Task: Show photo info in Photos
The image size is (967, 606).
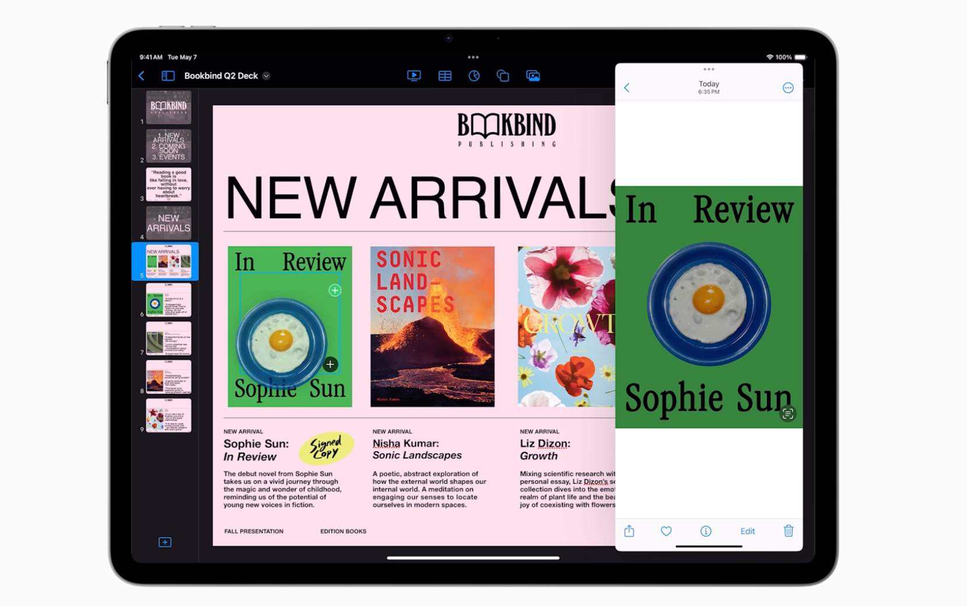Action: tap(706, 531)
